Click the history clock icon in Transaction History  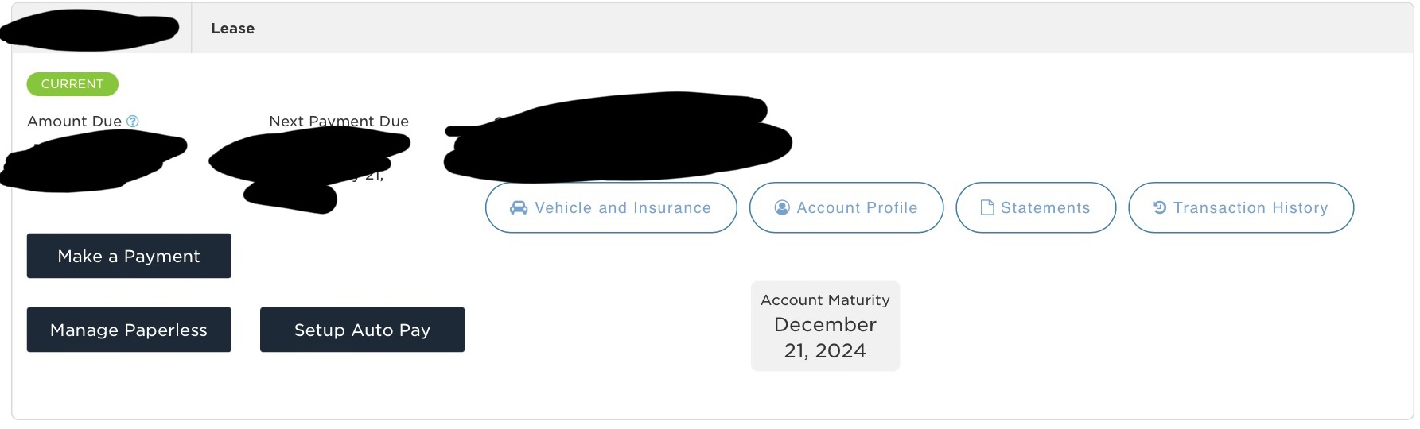(1160, 207)
